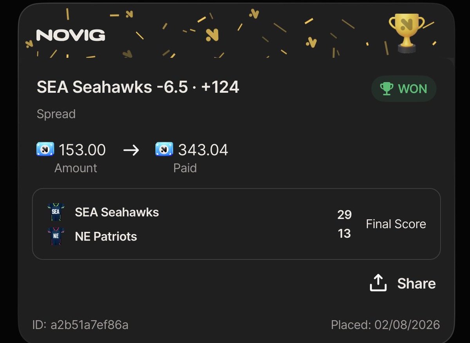Image resolution: width=470 pixels, height=343 pixels.
Task: Click the Seahawks SEA jersey icon
Action: coord(56,212)
